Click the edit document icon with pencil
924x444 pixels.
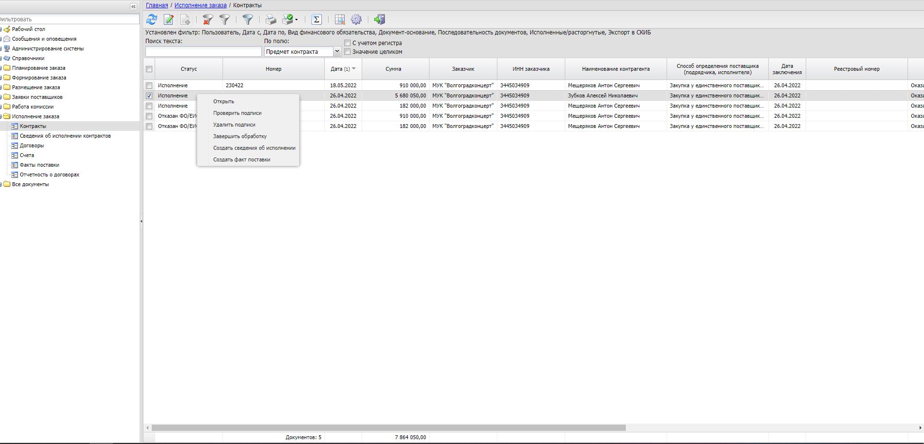[168, 19]
